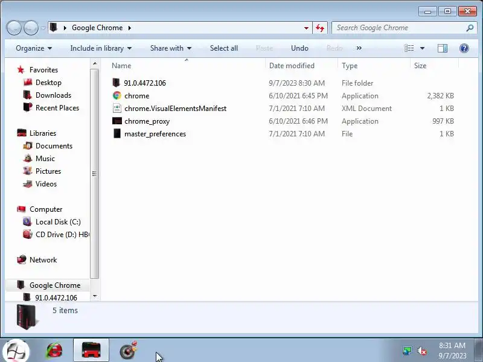Click the '9/7/2023 8:30 AM' date cell

[x=296, y=83]
